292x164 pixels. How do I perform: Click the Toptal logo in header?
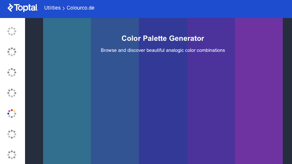(23, 8)
